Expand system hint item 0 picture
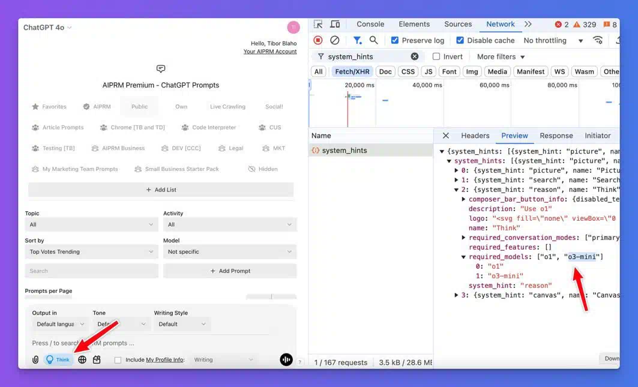This screenshot has height=387, width=638. click(x=456, y=170)
